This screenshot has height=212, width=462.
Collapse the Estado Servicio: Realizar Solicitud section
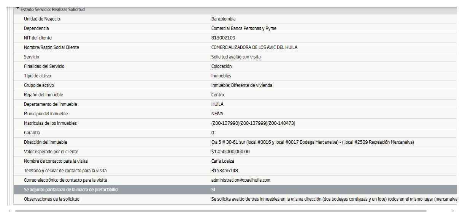click(x=17, y=9)
